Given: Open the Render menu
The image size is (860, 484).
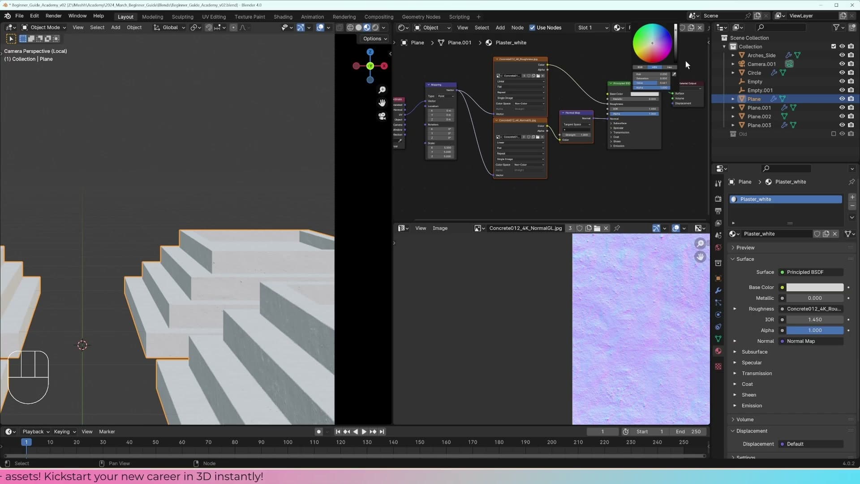Looking at the screenshot, I should [x=54, y=16].
